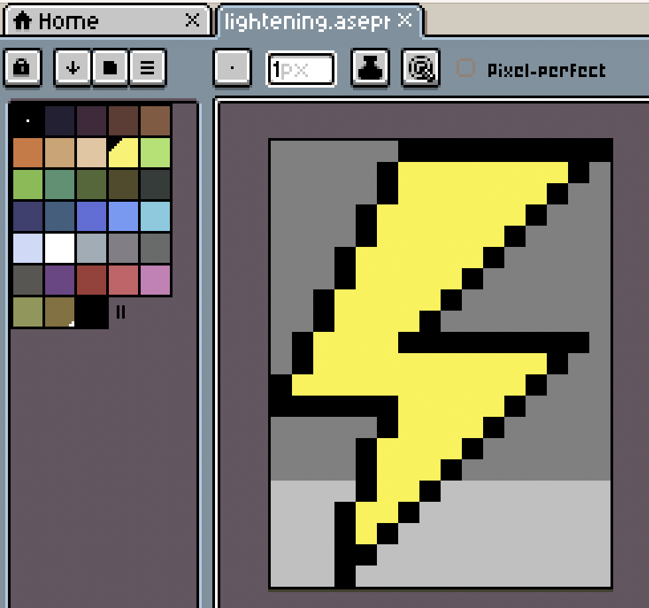This screenshot has width=649, height=608.
Task: Select the dark red palette swatch
Action: (x=92, y=280)
